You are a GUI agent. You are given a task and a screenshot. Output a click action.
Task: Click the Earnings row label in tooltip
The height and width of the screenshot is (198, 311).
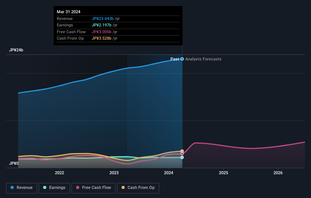coord(65,25)
